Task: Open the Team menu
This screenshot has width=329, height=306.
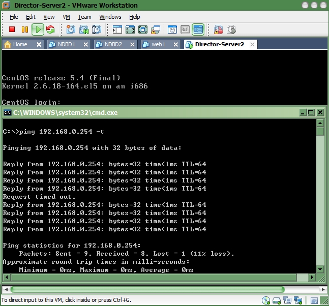Action: (x=84, y=17)
